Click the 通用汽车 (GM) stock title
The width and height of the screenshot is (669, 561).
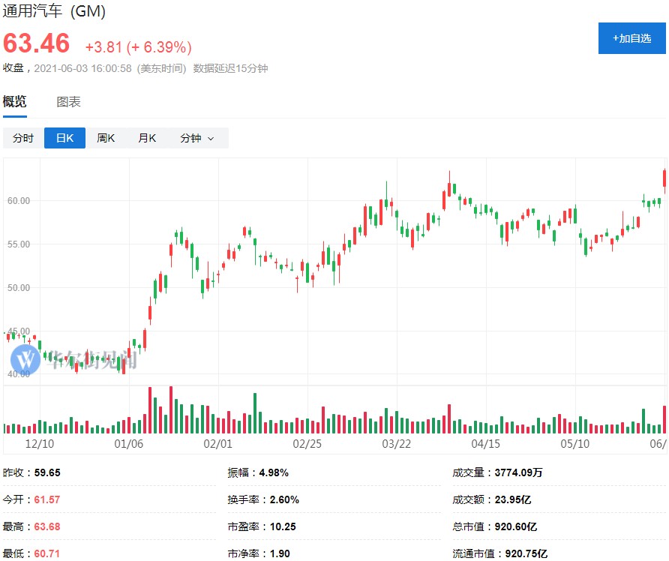click(x=54, y=11)
